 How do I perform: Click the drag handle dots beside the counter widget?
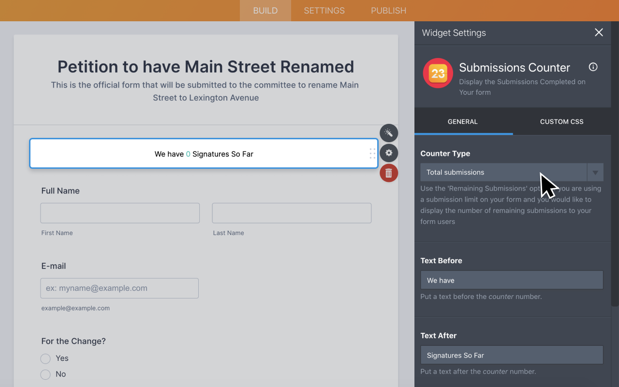click(372, 153)
